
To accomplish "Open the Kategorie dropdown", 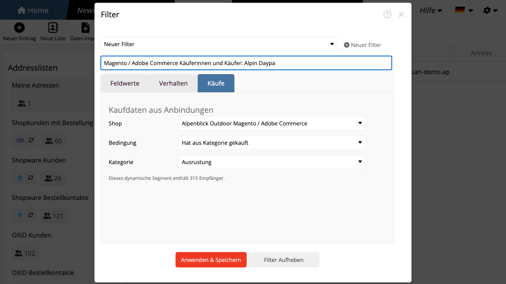I will (x=272, y=162).
